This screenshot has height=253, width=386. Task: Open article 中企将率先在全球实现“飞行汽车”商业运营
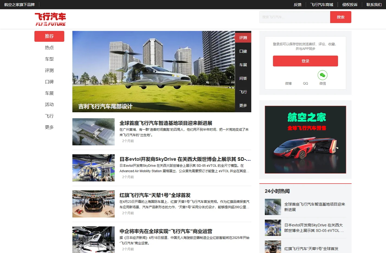(x=166, y=231)
